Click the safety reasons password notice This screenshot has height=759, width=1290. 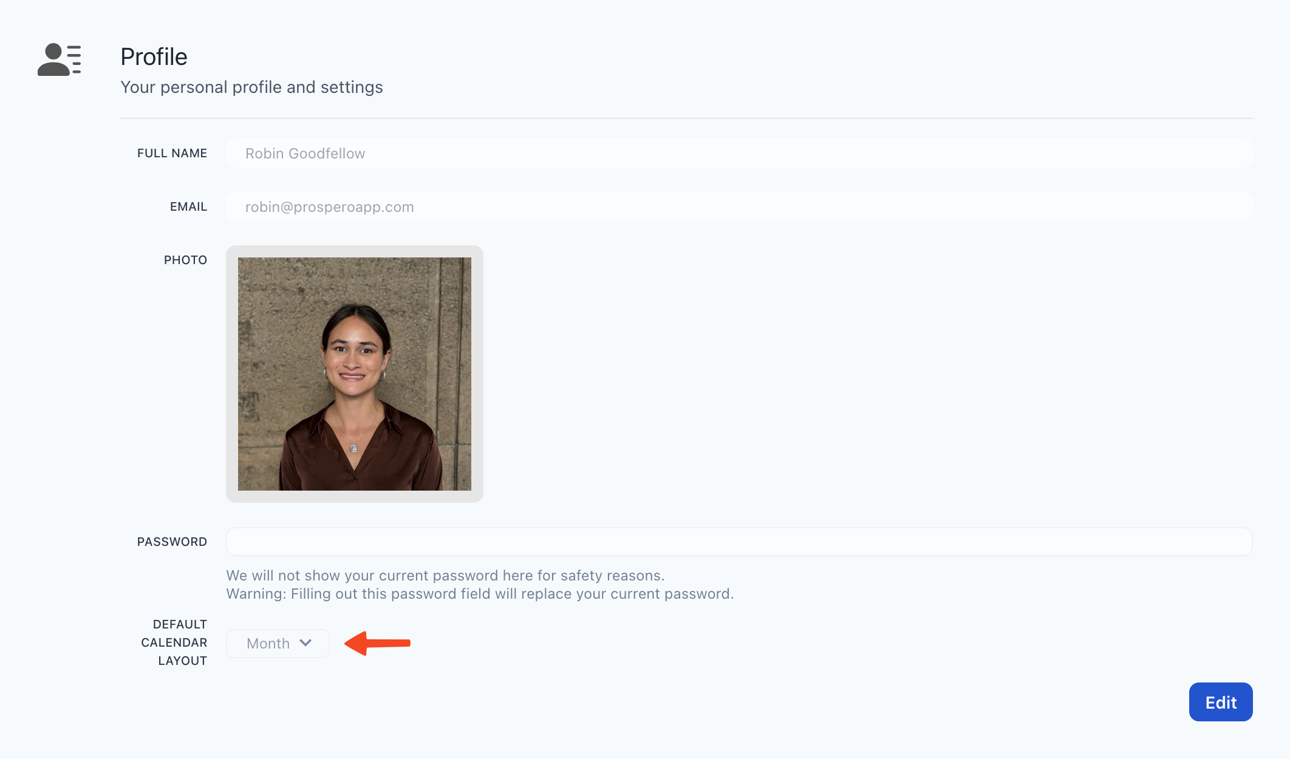click(x=445, y=575)
